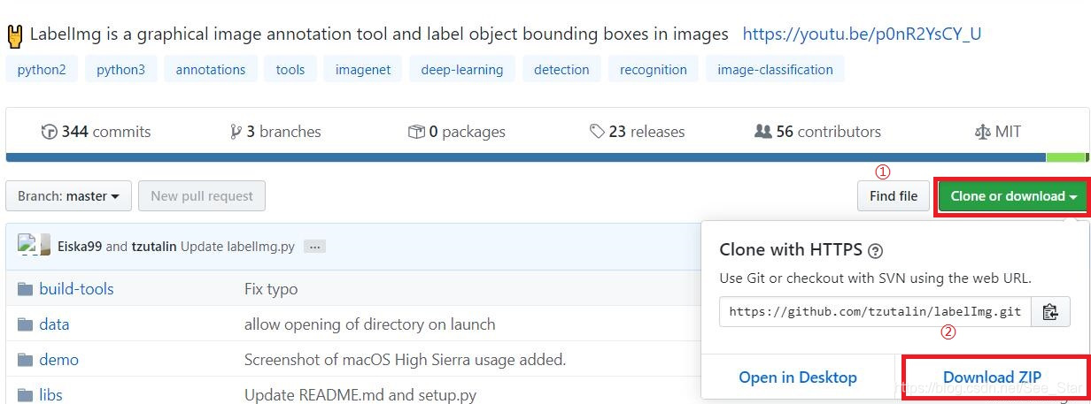Image resolution: width=1091 pixels, height=404 pixels.
Task: Click the MIT license scale icon
Action: 982,132
